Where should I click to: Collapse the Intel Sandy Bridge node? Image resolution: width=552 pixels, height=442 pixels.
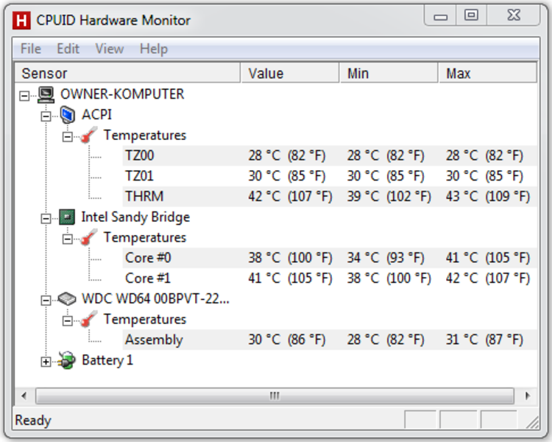click(x=46, y=219)
